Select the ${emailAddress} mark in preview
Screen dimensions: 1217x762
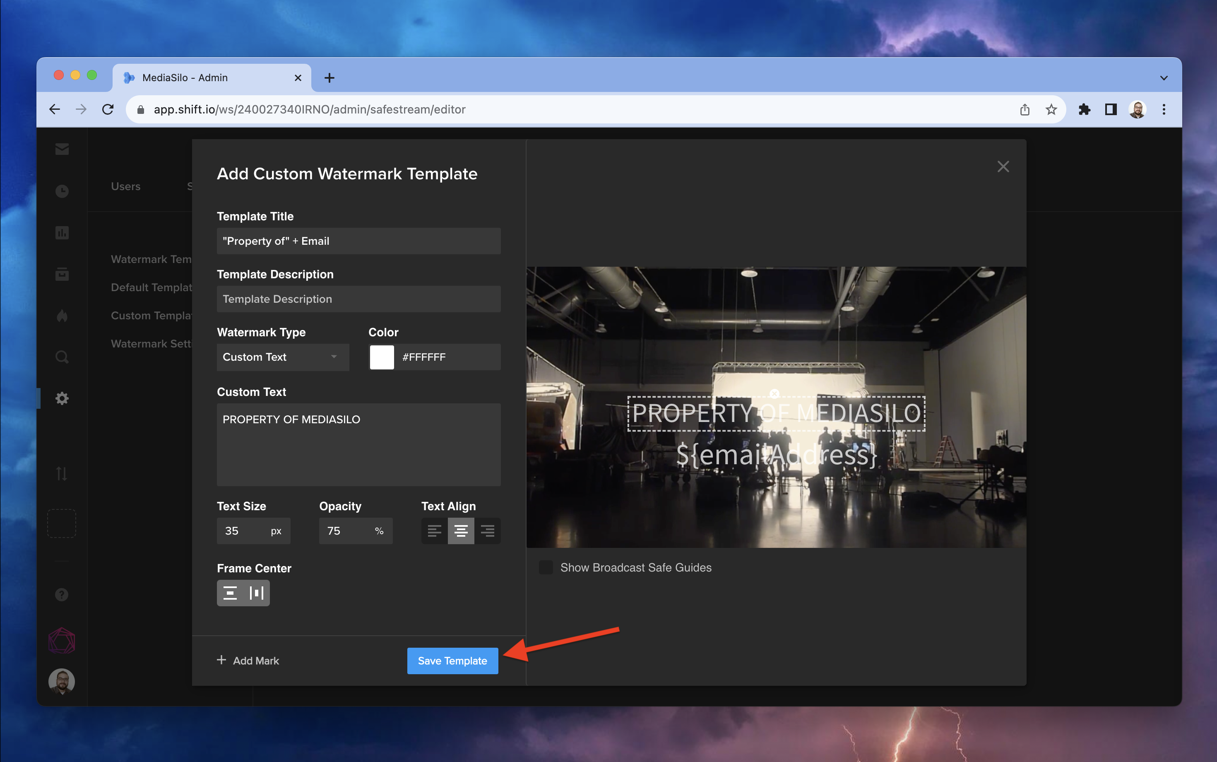pos(776,455)
